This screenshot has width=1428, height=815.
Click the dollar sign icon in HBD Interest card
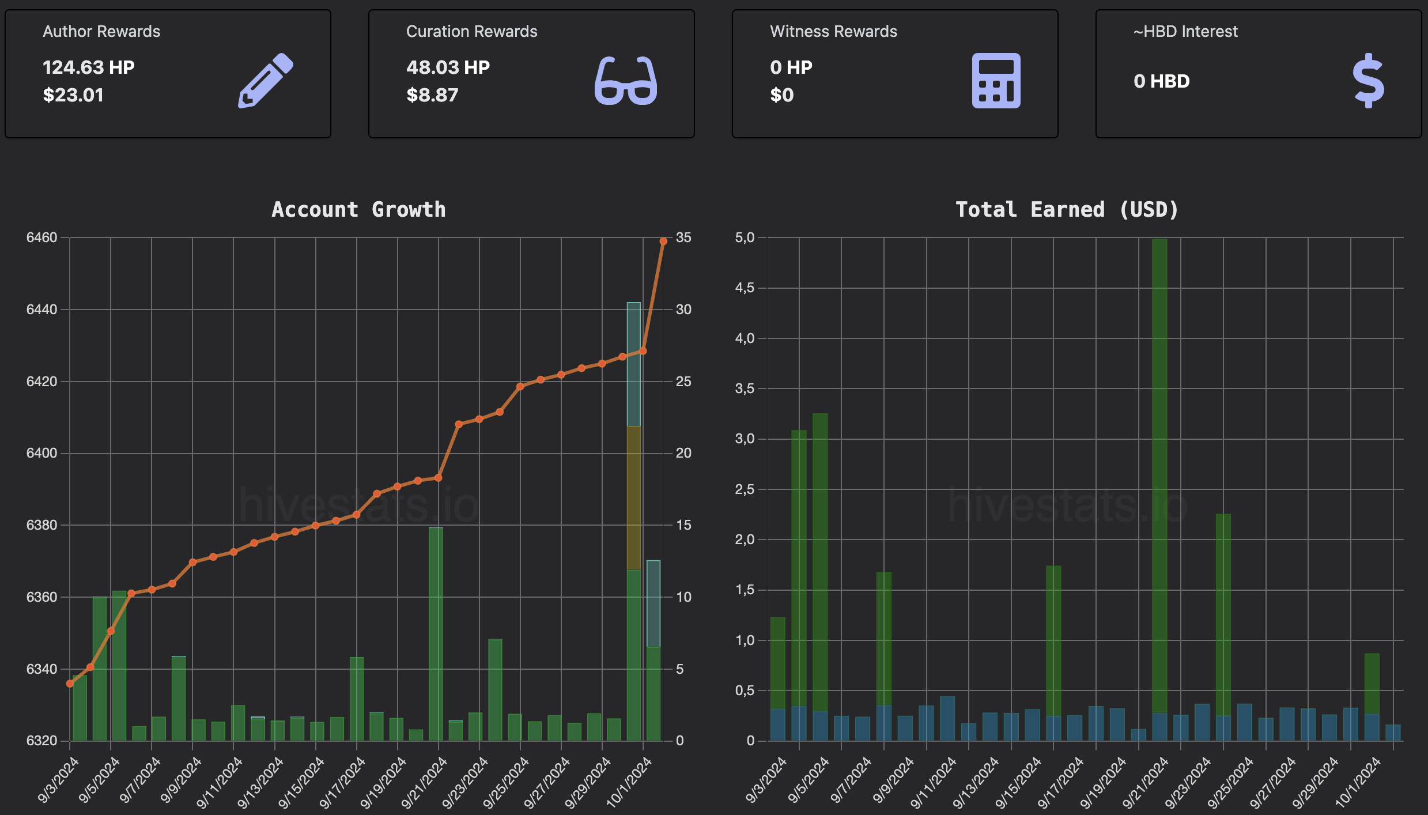click(1368, 81)
